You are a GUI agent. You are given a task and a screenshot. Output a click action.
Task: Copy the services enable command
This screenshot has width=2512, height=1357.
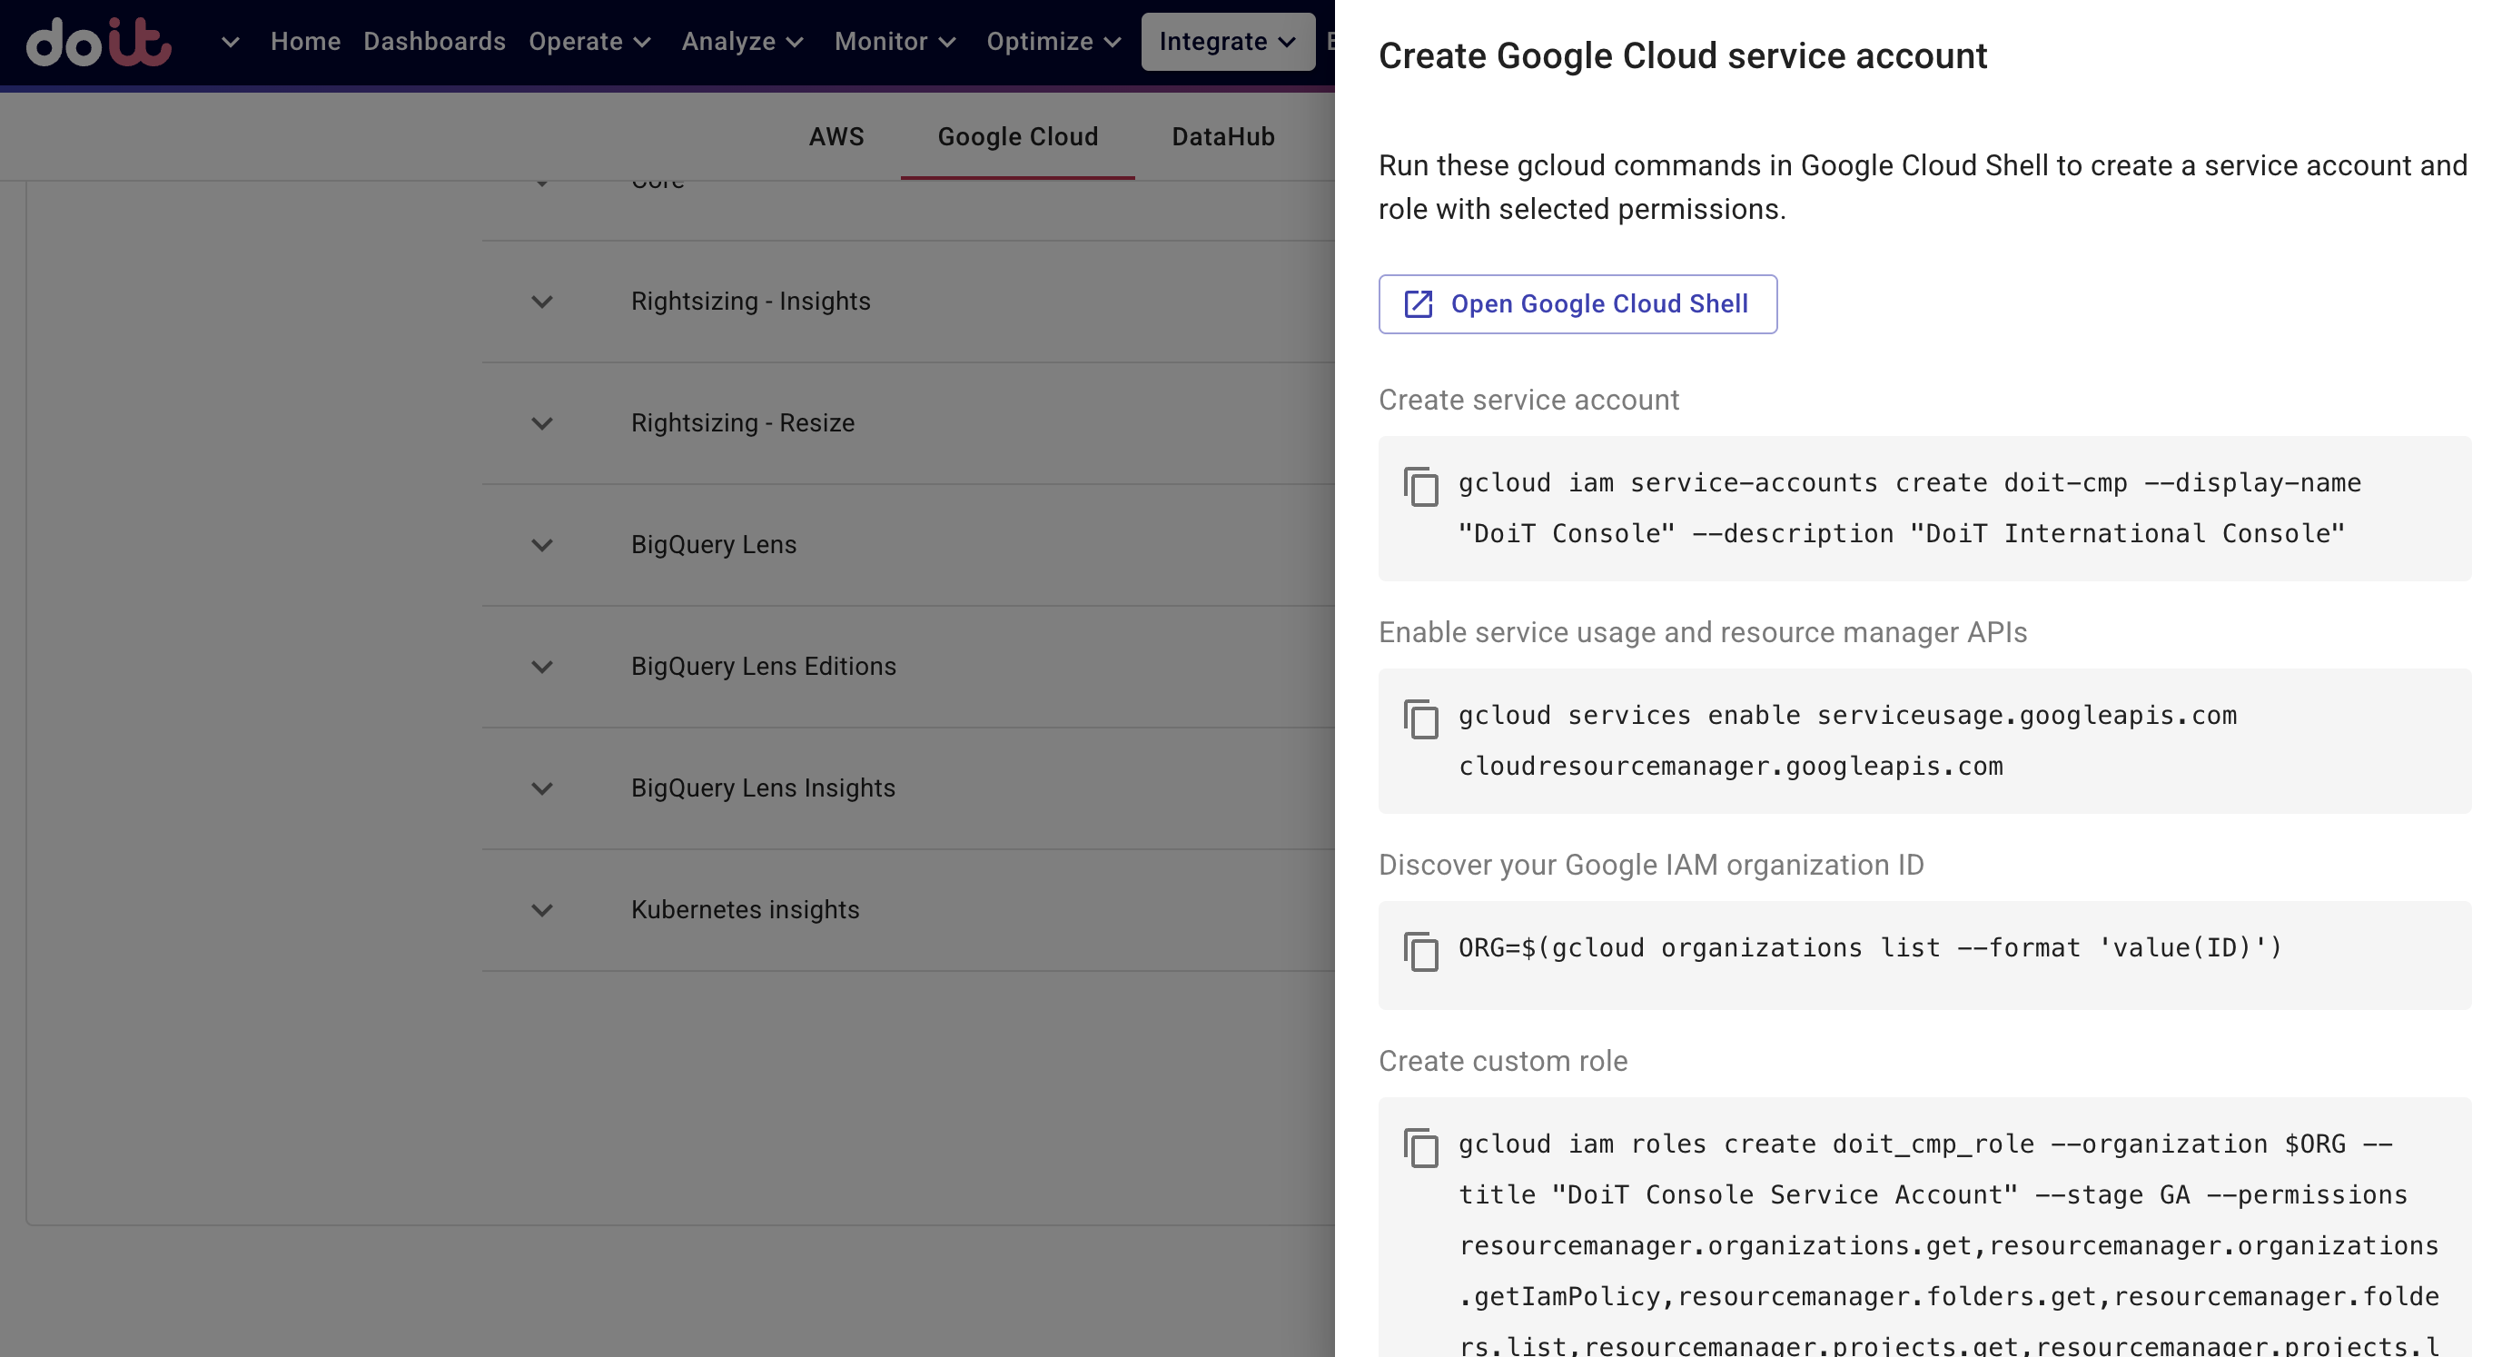click(1420, 719)
